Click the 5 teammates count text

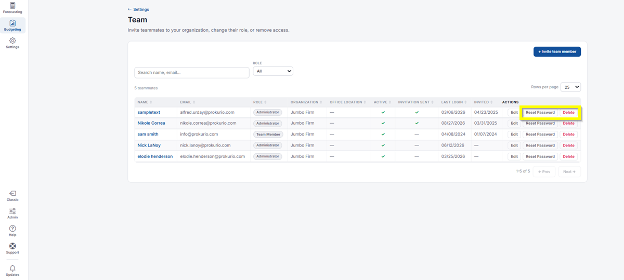tap(146, 88)
